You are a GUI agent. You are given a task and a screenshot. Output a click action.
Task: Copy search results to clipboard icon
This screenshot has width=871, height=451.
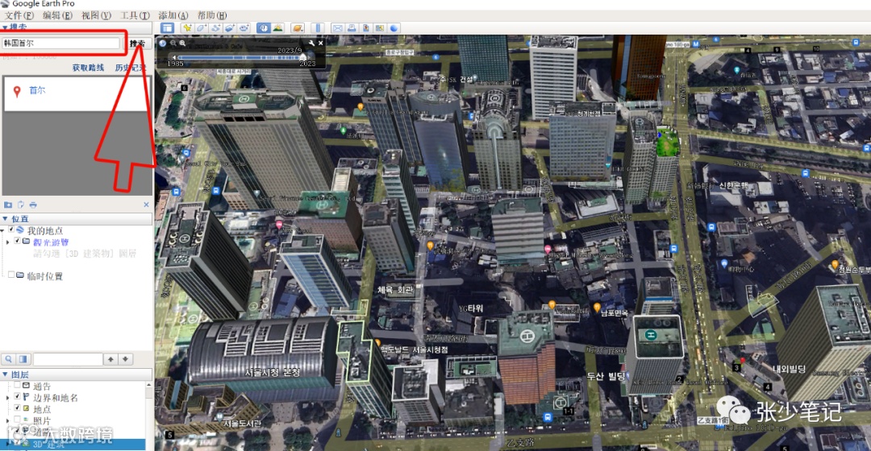[x=20, y=205]
